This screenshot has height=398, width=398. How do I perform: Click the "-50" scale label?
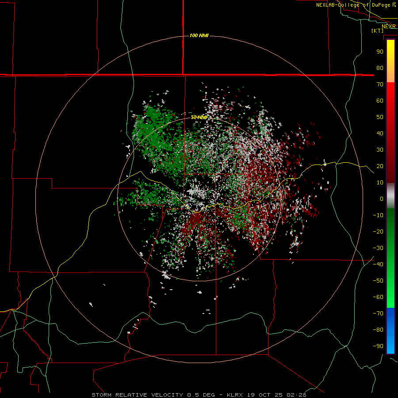(378, 281)
